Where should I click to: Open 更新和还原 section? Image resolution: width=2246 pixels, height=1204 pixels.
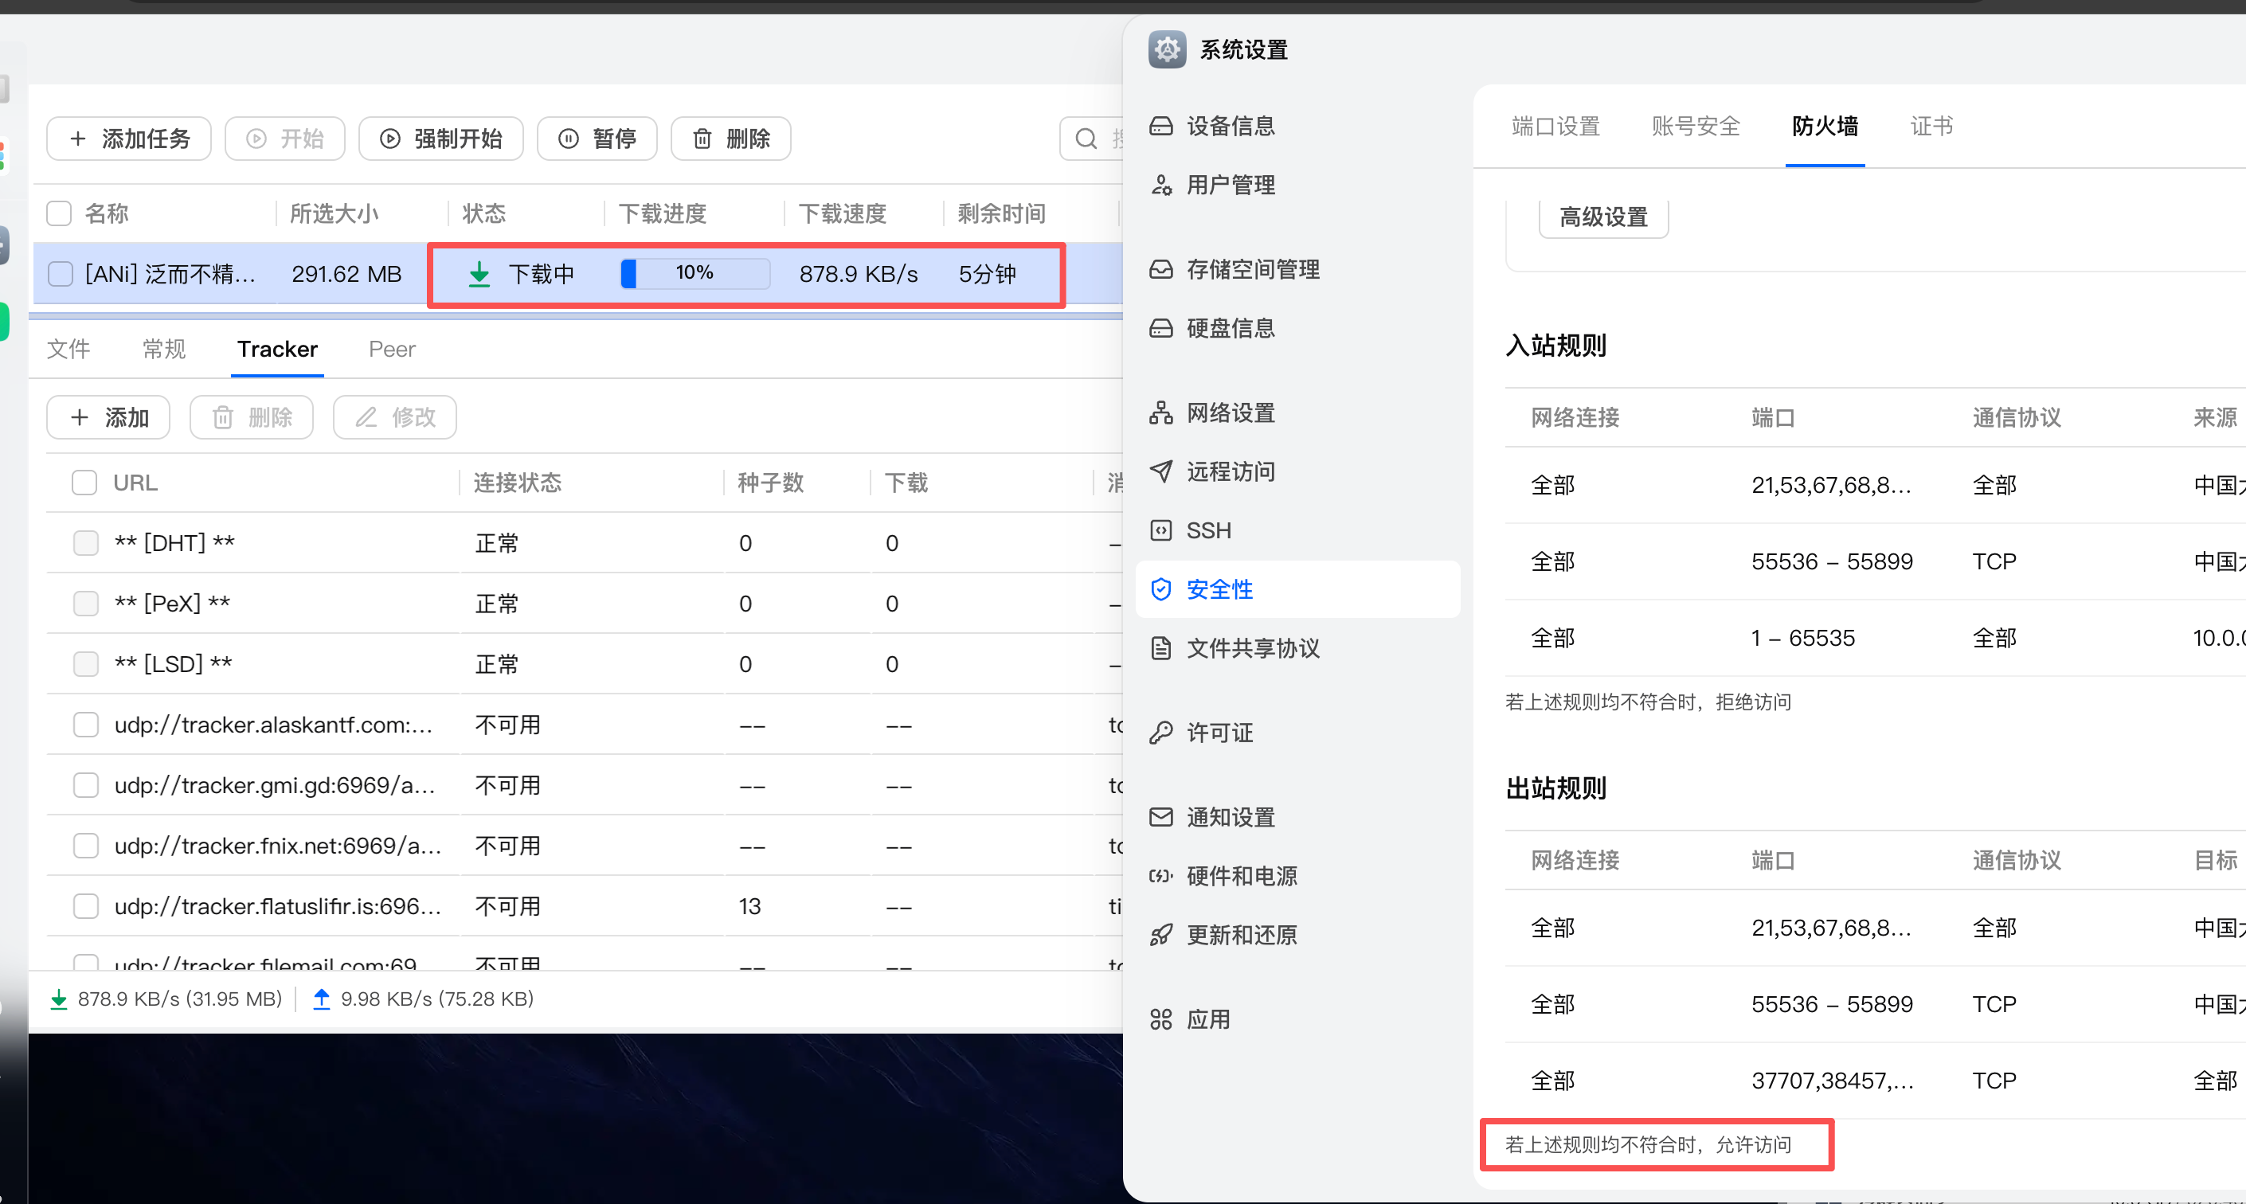1241,935
